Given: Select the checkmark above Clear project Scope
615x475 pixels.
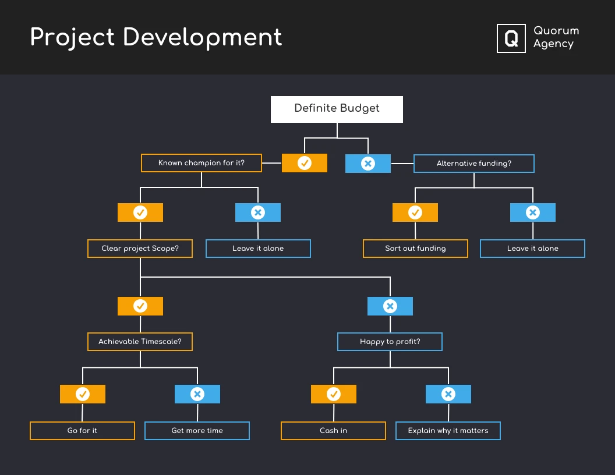Looking at the screenshot, I should [140, 212].
